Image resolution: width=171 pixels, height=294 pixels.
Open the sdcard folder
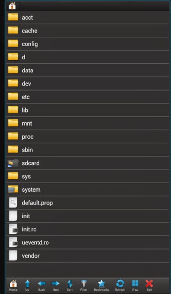point(88,163)
